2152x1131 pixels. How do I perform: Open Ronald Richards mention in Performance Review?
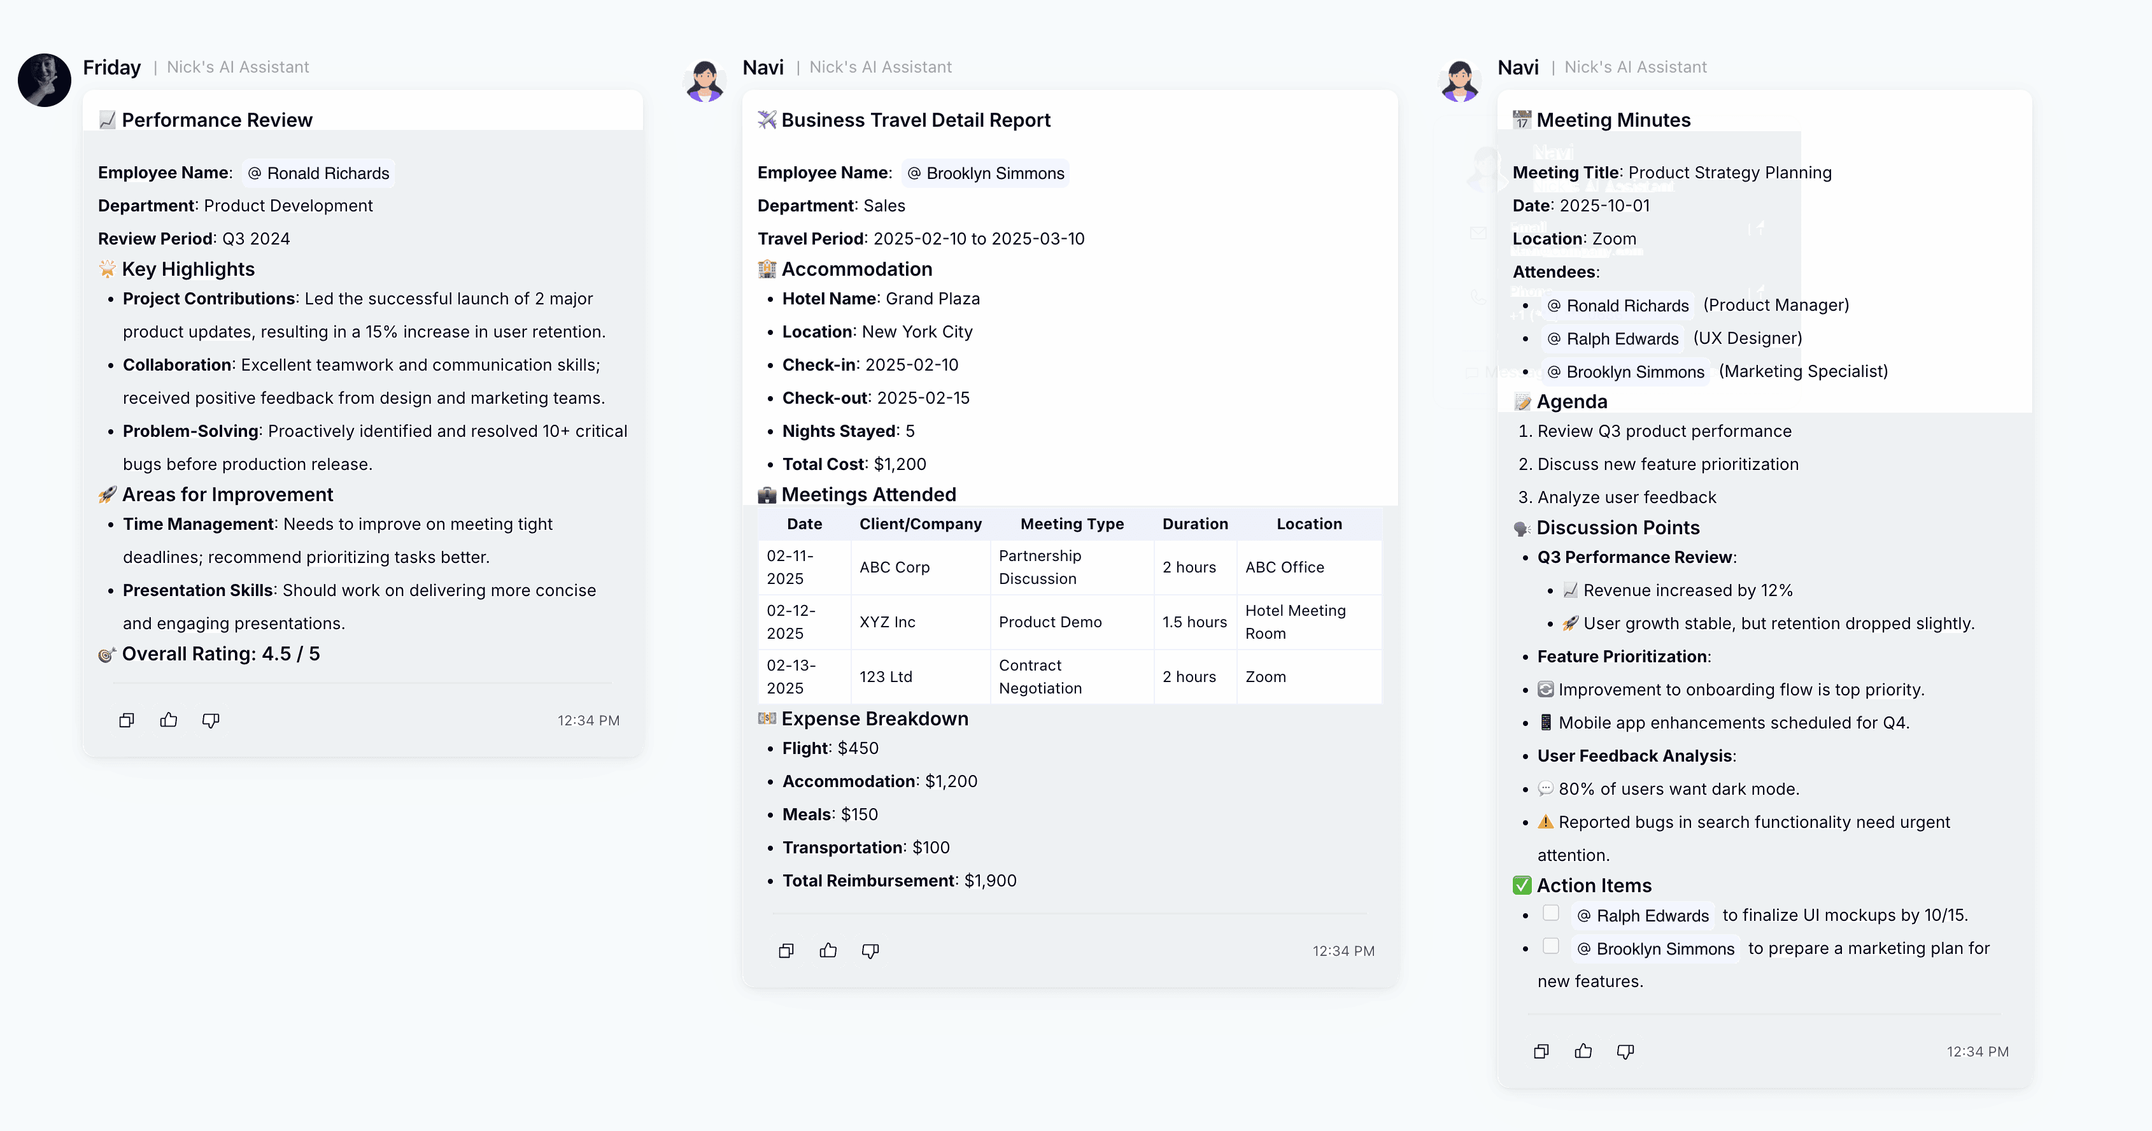[319, 173]
